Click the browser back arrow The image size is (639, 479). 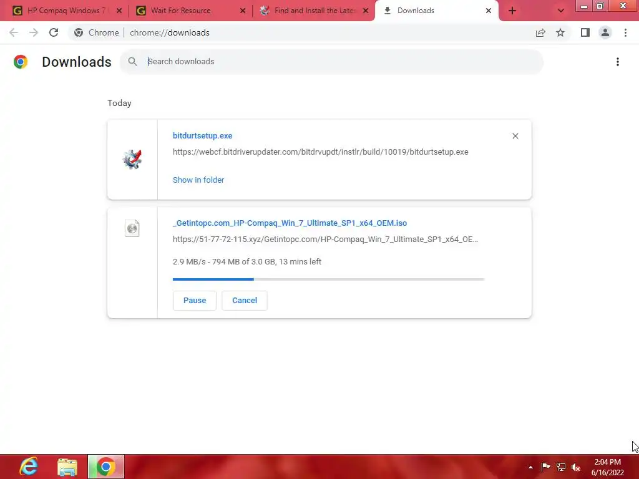click(x=14, y=32)
